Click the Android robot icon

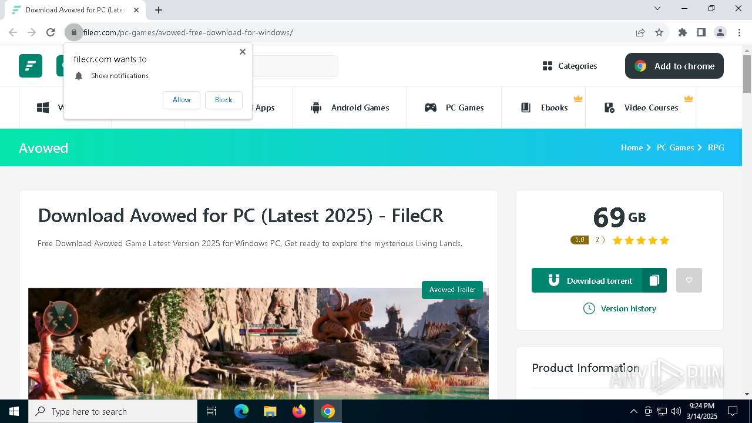pos(316,108)
